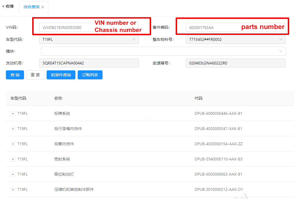Image resolution: width=294 pixels, height=199 pixels.
Task: Expand the 密封系统 row plus icon
Action: point(13,159)
